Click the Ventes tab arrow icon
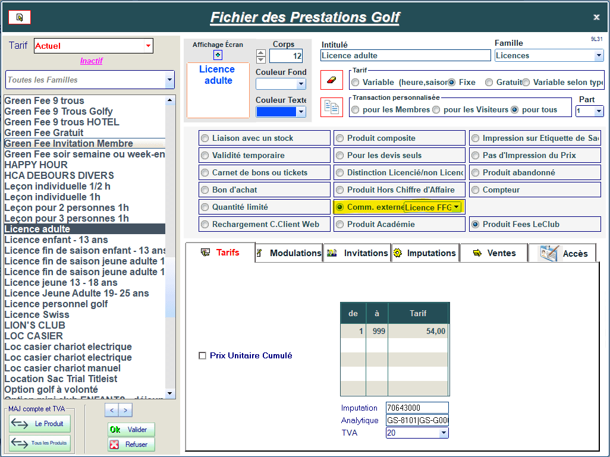Screen dimensions: 610x457 (x=477, y=253)
